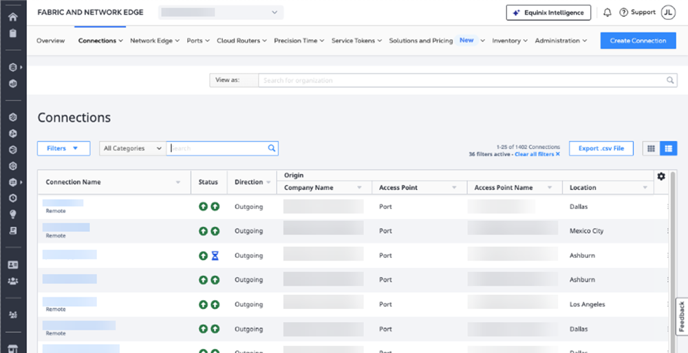This screenshot has width=688, height=353.
Task: Open the ID card icon in the sidebar
Action: point(13,265)
